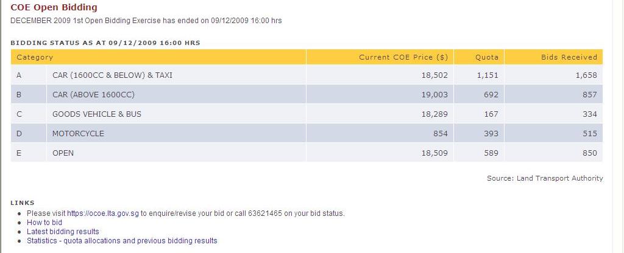624x253 pixels.
Task: Open the How to bid link
Action: pyautogui.click(x=44, y=223)
